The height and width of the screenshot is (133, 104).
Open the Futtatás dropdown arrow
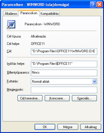pos(94,81)
